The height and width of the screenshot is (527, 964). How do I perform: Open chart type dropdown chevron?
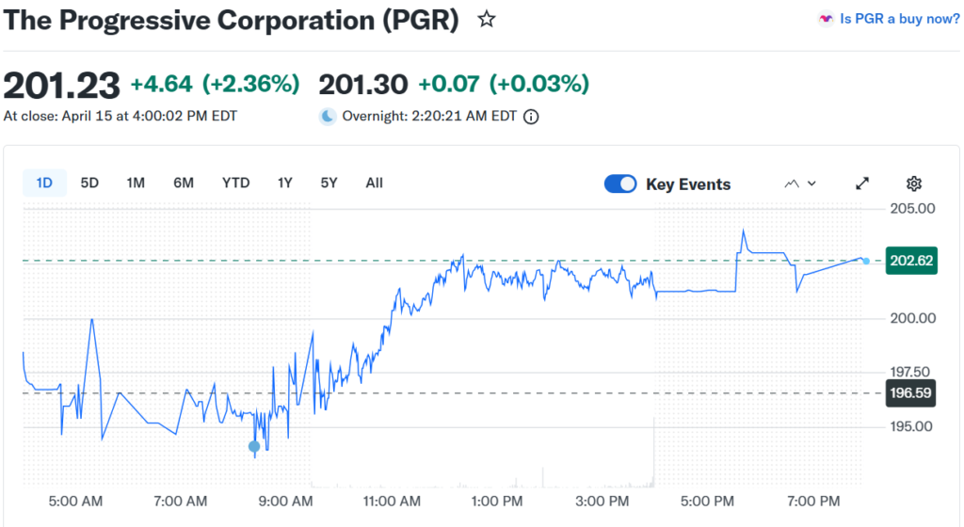pyautogui.click(x=811, y=184)
